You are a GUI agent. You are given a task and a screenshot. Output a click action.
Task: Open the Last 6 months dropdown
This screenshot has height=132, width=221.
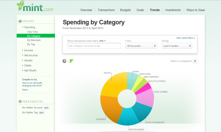177,46
